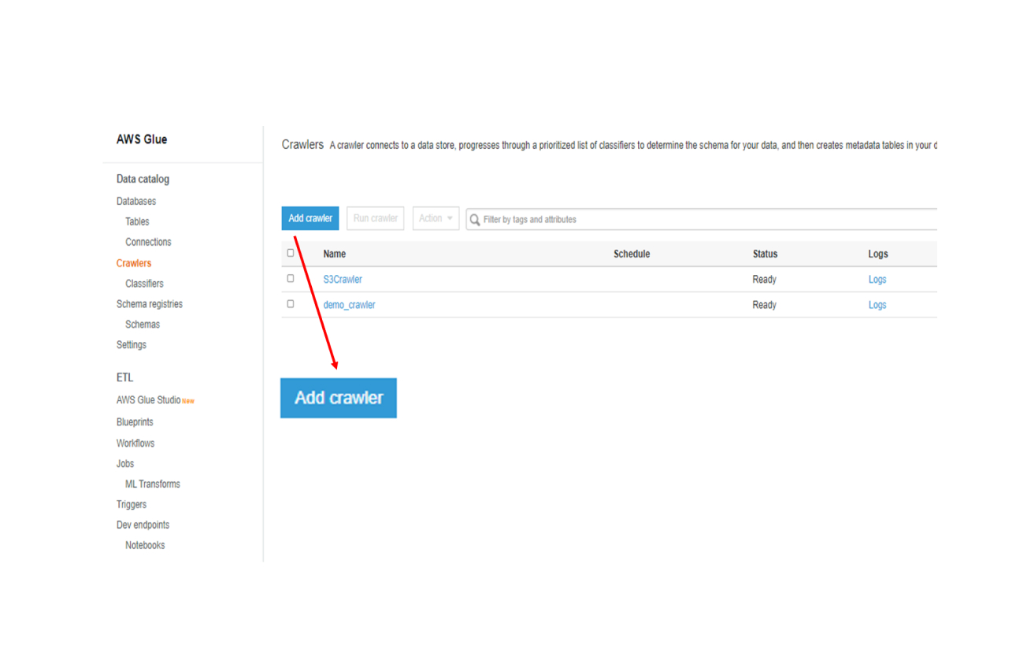Open Workflows in the sidebar
Image resolution: width=1016 pixels, height=646 pixels.
point(135,444)
